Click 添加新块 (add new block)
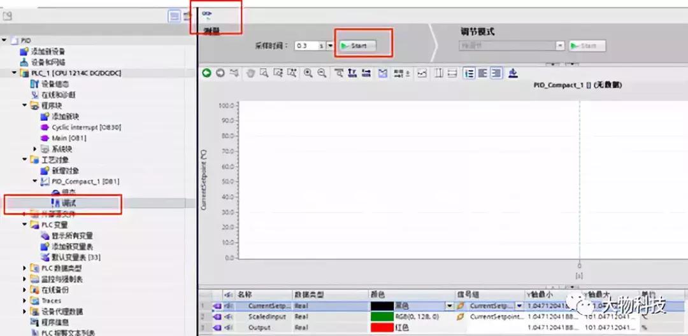This screenshot has width=688, height=336. (x=60, y=116)
